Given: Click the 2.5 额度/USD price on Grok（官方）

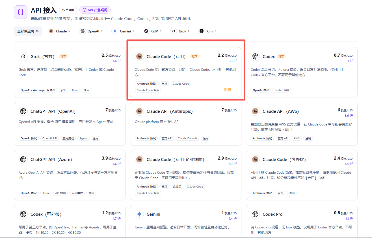Looking at the screenshot, I should (x=111, y=56).
